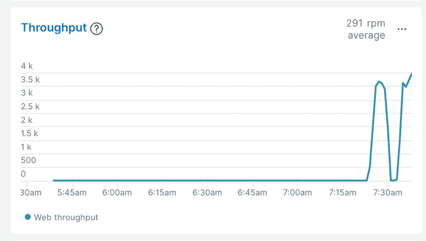The height and width of the screenshot is (241, 426).
Task: Click the 4 k y-axis label
Action: click(x=27, y=66)
